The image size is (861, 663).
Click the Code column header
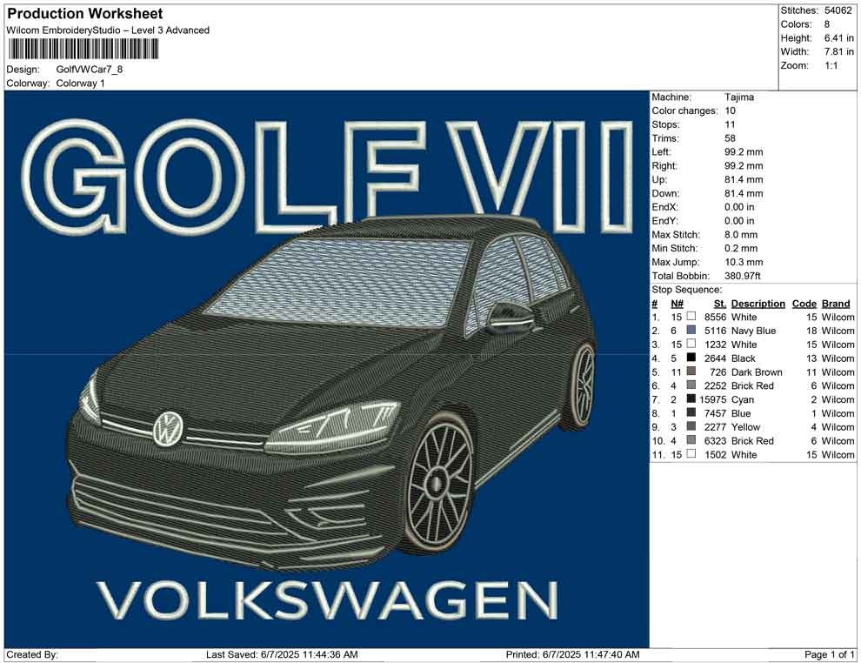(x=804, y=304)
